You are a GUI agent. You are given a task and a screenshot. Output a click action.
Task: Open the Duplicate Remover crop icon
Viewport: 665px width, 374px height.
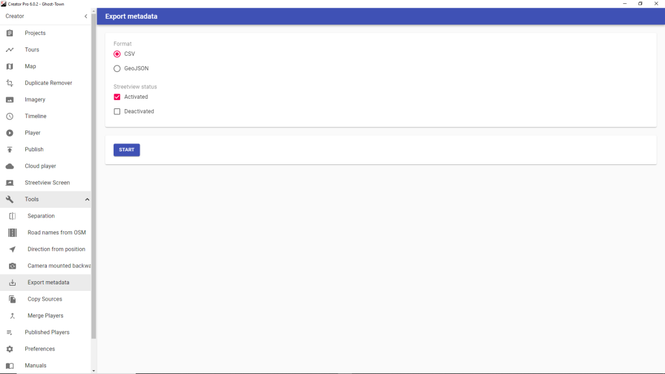(x=10, y=83)
